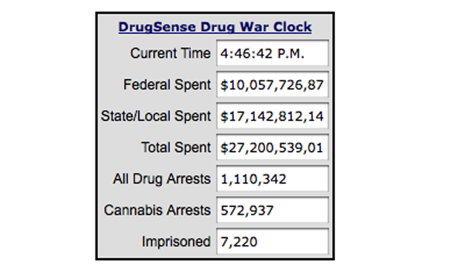Image resolution: width=465 pixels, height=279 pixels.
Task: Click the Current Time label
Action: (170, 53)
